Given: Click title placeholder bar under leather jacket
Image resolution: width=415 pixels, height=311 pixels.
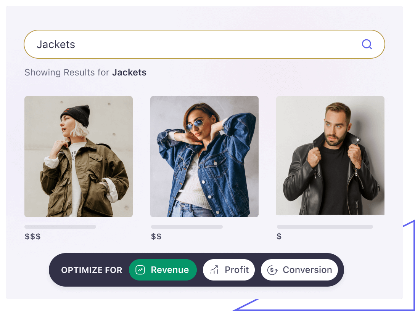Looking at the screenshot, I should (x=325, y=227).
